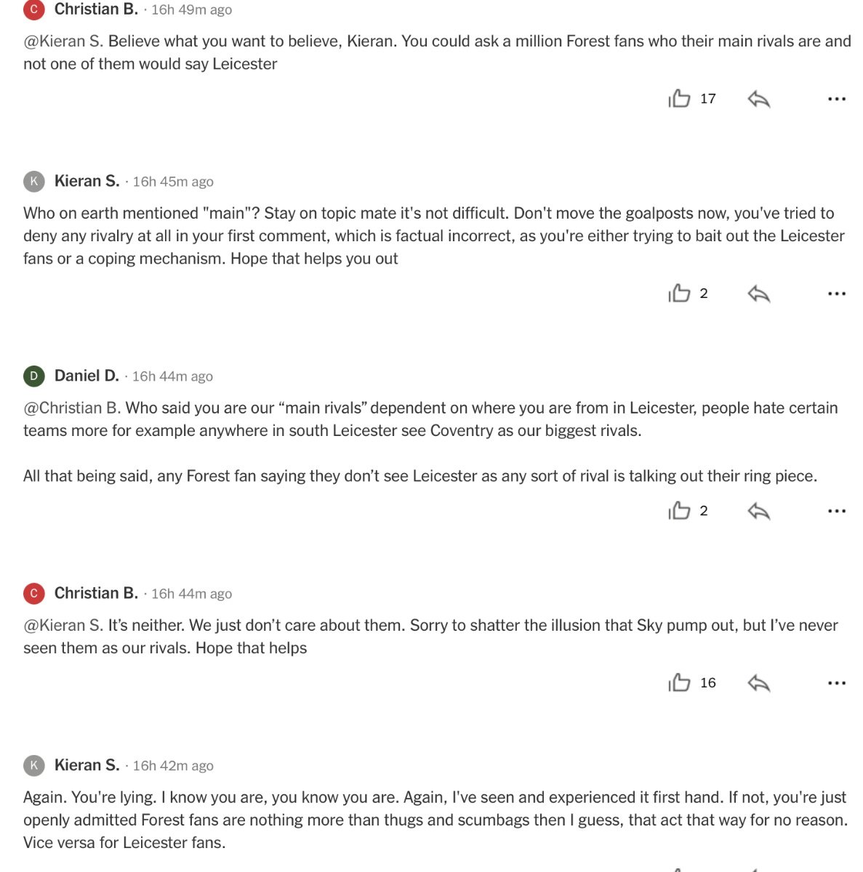Click the red Christian B. avatar at top
The image size is (863, 872).
34,9
